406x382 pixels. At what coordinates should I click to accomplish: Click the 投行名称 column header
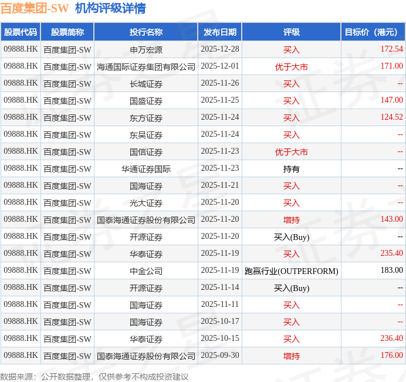(146, 32)
